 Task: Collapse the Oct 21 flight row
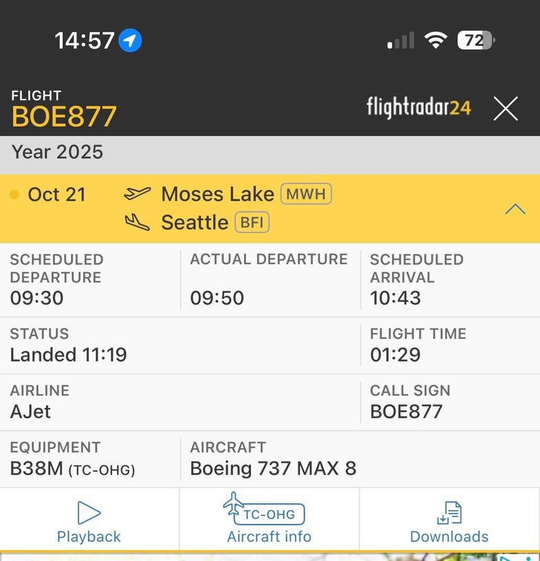coord(515,210)
